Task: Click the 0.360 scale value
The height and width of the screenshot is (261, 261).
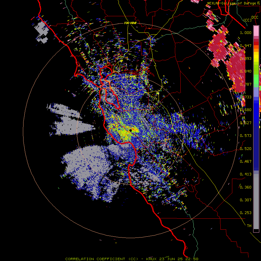Action: tap(246, 187)
